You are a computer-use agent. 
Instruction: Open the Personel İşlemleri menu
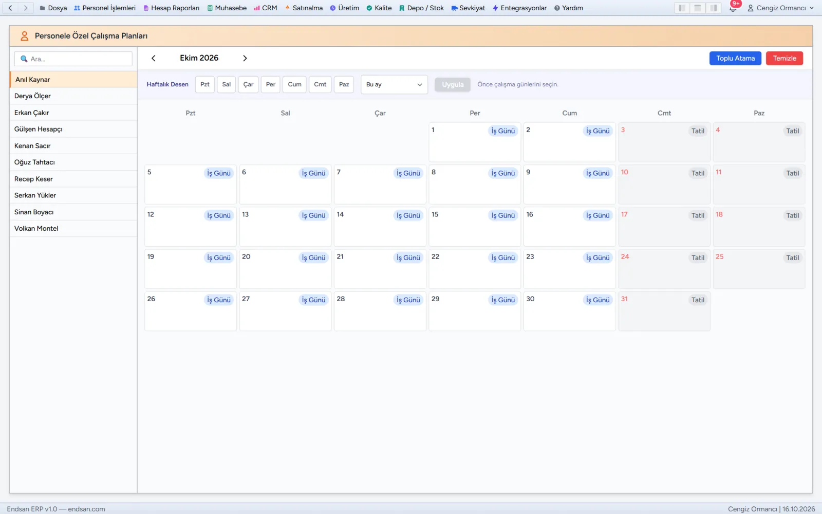(105, 8)
